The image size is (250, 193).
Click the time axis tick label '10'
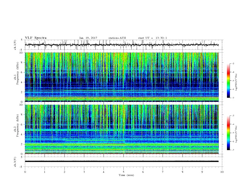coord(222,172)
